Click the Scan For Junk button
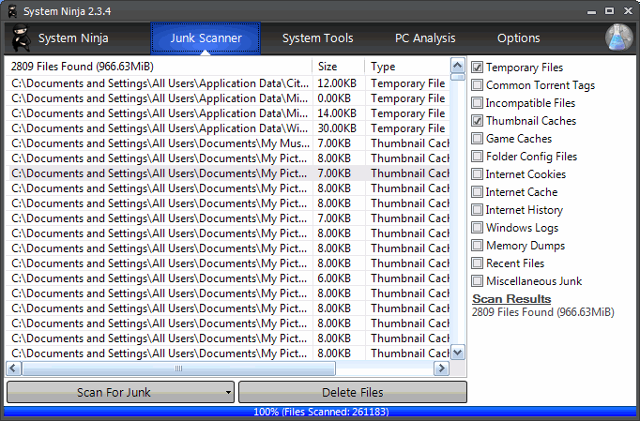 [x=113, y=393]
